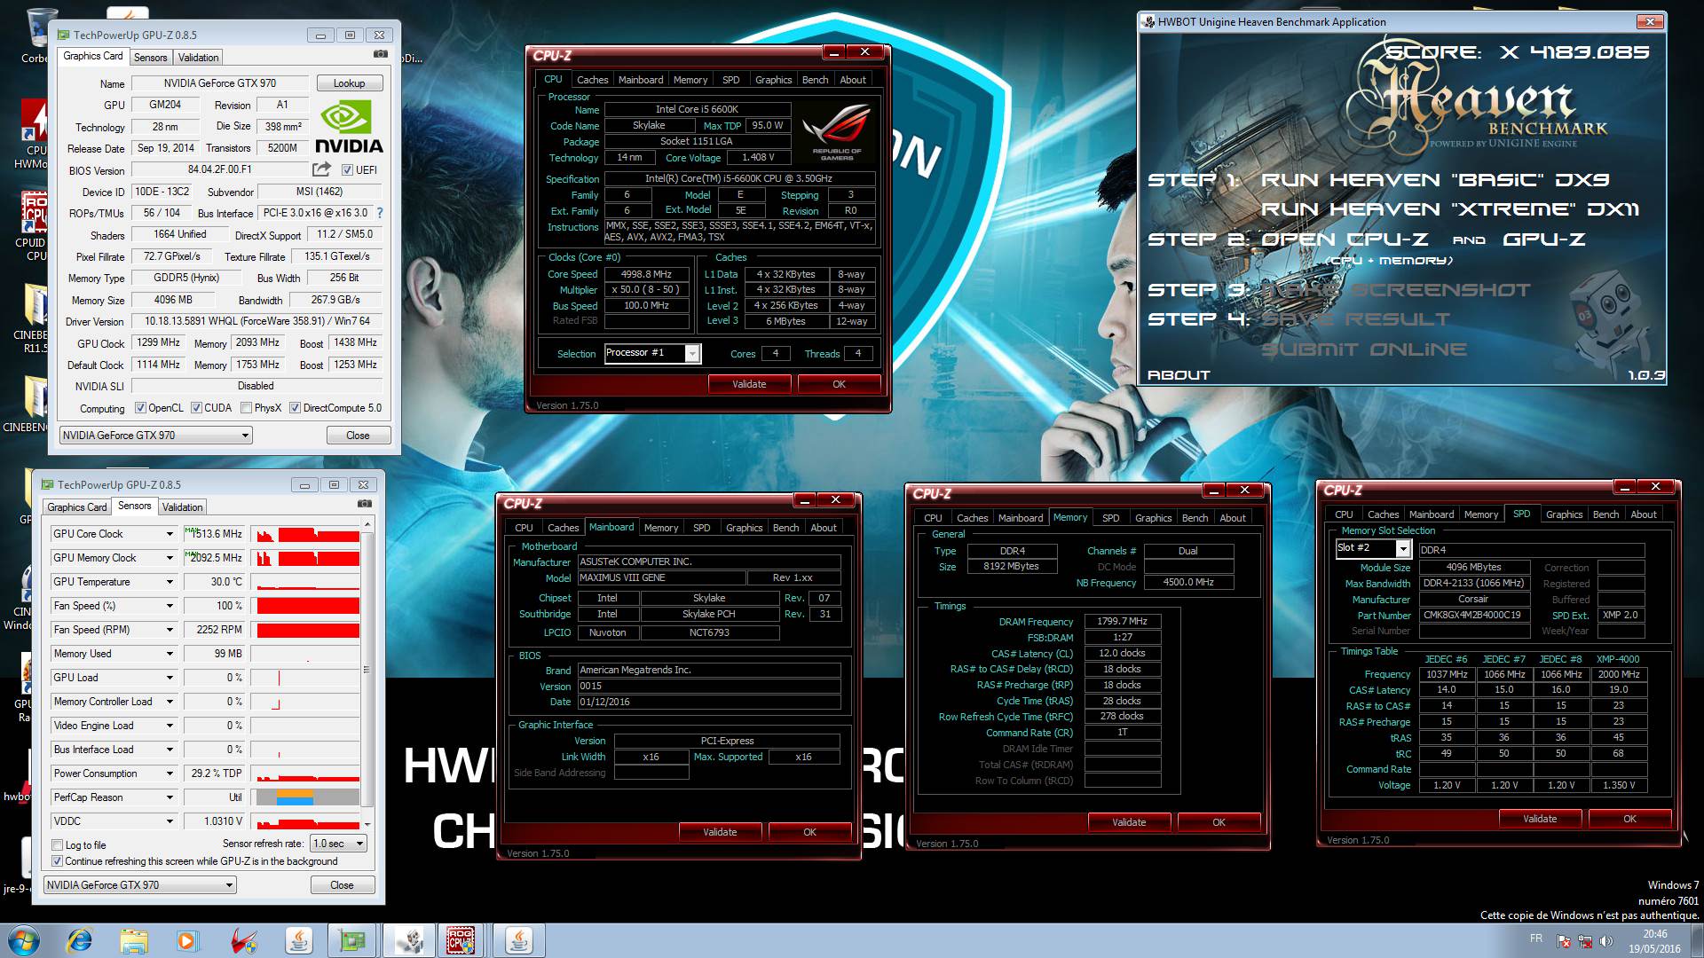Open the CPUID HWMonitor desktop shortcut
The height and width of the screenshot is (958, 1704).
(34, 133)
